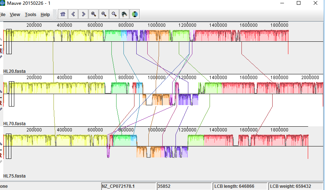Select the inverted orange LCB block in HL75.fasta

(149, 152)
